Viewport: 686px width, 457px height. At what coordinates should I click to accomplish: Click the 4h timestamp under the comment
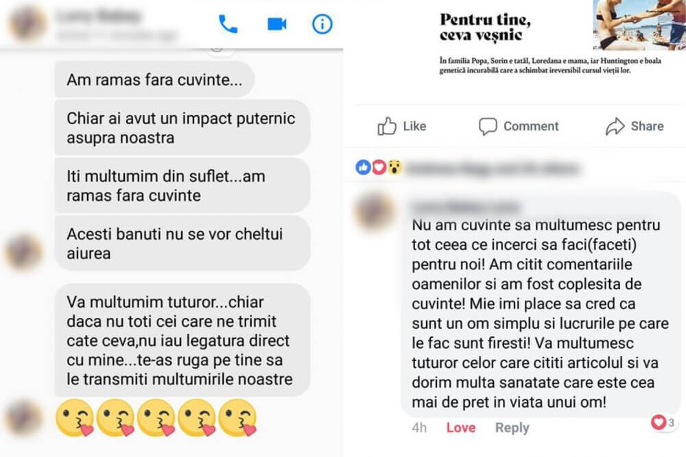tap(419, 428)
